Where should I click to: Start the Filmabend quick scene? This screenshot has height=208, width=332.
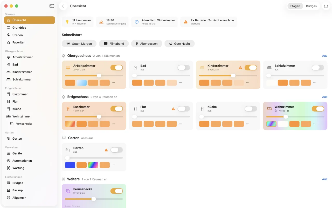tap(114, 44)
